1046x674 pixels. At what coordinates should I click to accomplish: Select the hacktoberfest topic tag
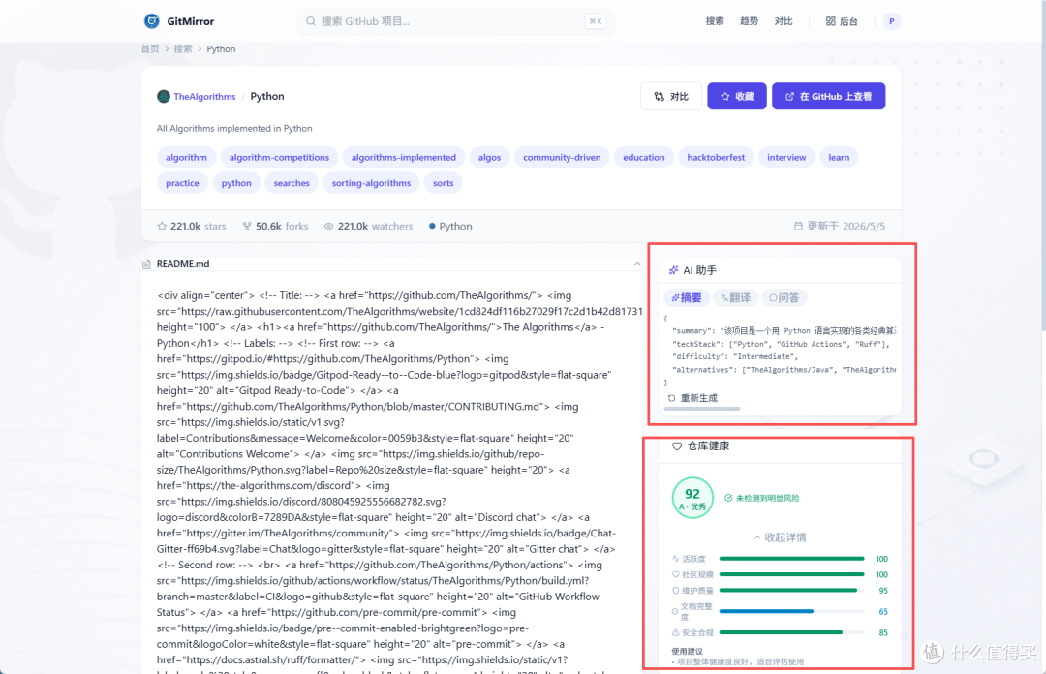point(716,158)
